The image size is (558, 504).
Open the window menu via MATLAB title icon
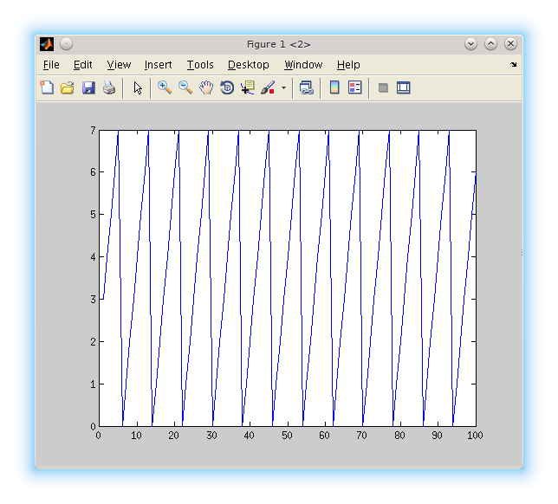pos(47,44)
